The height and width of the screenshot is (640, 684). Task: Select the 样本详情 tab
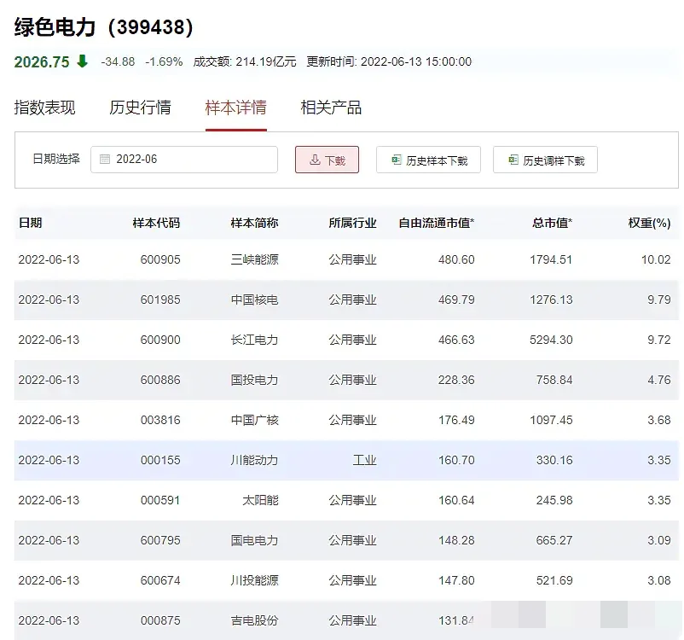coord(236,108)
